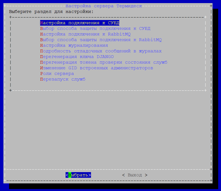Choose 'Перегенерация токена проверки состояния служб'

click(104, 62)
